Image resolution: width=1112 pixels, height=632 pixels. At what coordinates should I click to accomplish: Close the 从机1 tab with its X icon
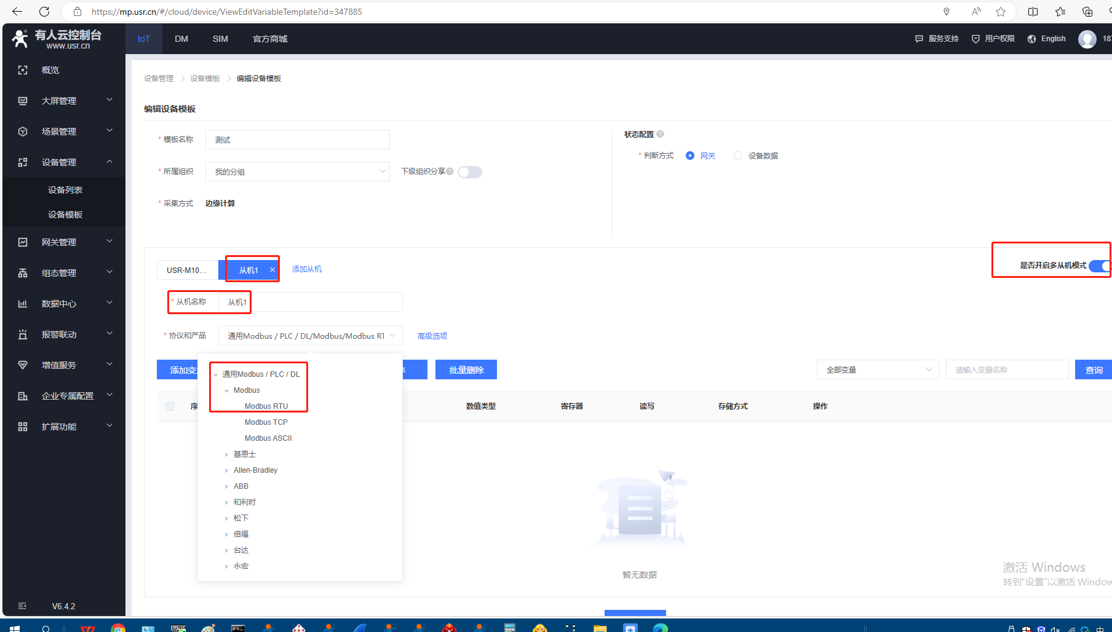coord(272,270)
